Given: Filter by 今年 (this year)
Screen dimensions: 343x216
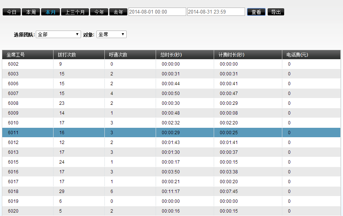Looking at the screenshot, I should (99, 12).
